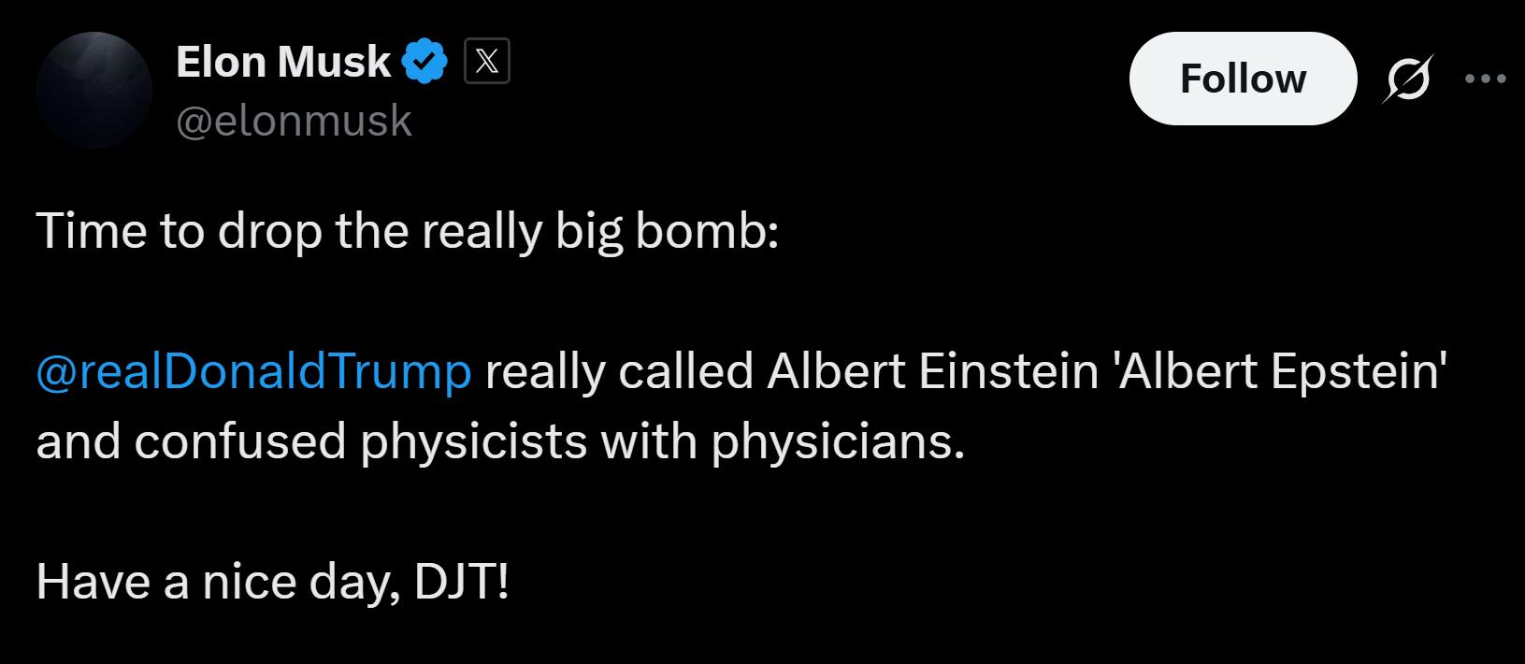Viewport: 1525px width, 664px height.
Task: Click the blue verified checkmark badge
Action: coord(424,63)
